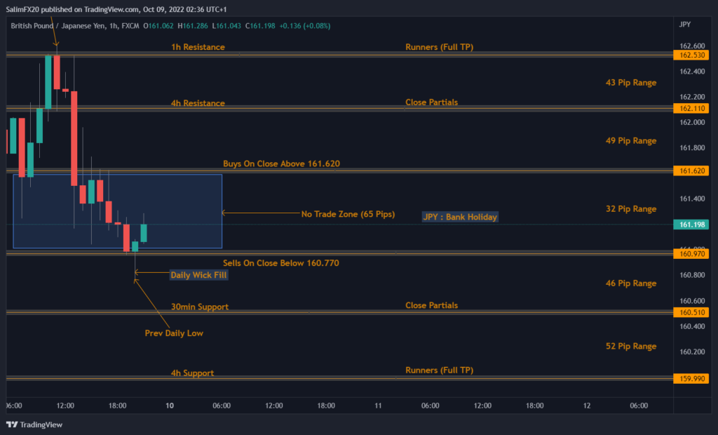Click the "Daily Wick Fill" callout
This screenshot has width=718, height=435.
[x=199, y=275]
